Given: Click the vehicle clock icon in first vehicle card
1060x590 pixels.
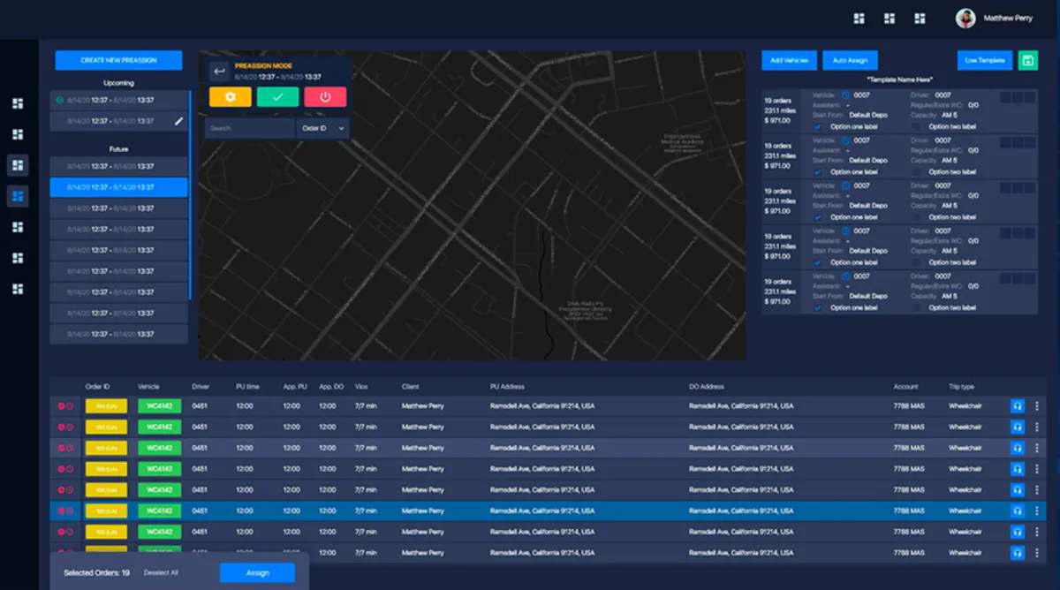Looking at the screenshot, I should (844, 95).
